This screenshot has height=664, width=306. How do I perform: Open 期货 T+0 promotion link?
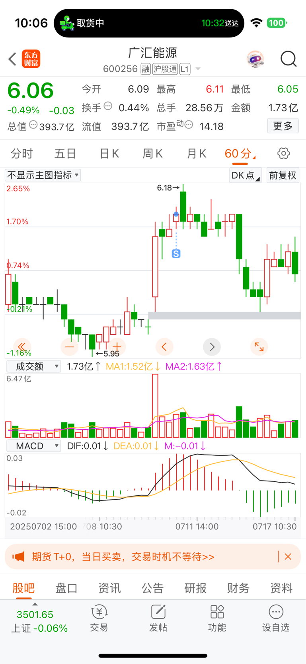123,557
